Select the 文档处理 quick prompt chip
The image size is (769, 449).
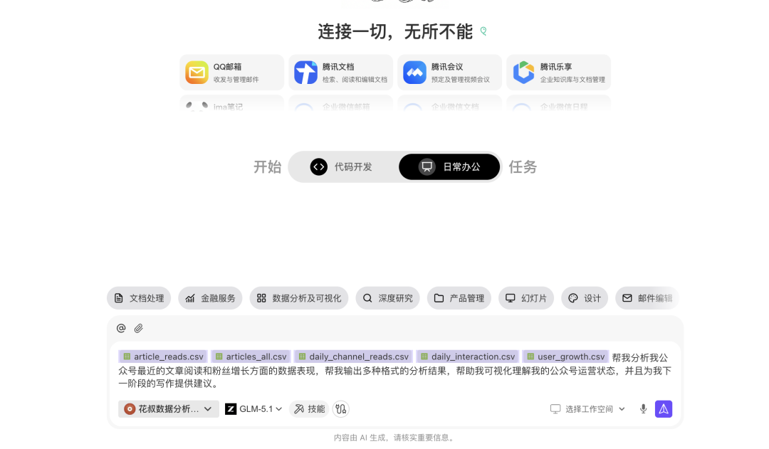coord(139,298)
